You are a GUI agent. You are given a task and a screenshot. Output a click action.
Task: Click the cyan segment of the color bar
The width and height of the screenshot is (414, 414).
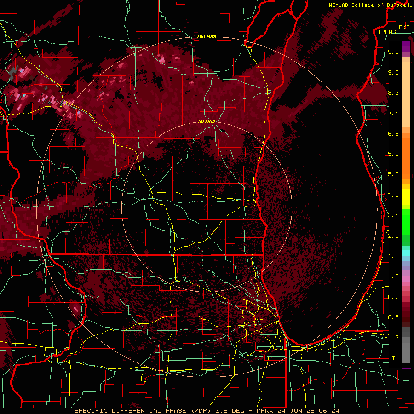(x=406, y=253)
